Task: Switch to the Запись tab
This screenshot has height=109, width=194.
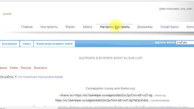Action: (27, 44)
